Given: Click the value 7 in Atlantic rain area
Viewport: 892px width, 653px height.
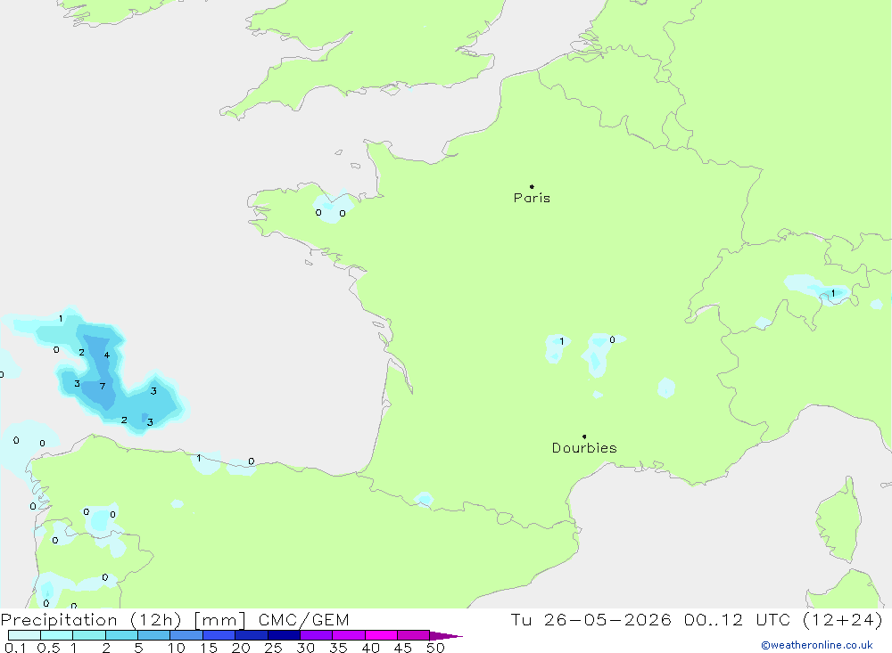Looking at the screenshot, I should click(x=103, y=386).
